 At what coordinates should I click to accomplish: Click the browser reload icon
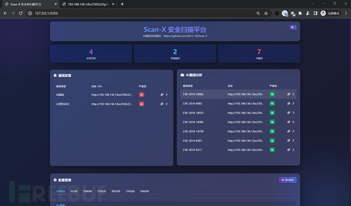pyautogui.click(x=21, y=13)
